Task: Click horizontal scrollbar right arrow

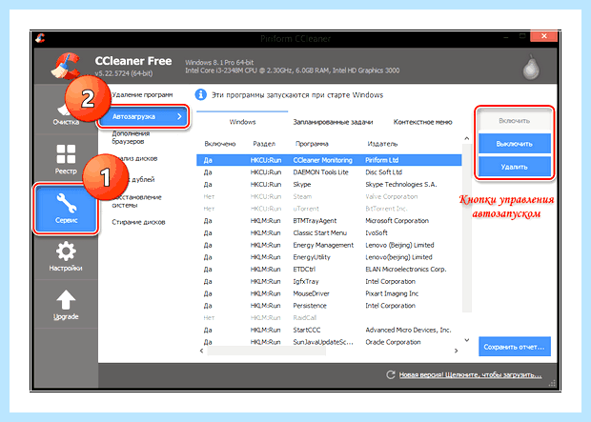Action: [x=456, y=351]
